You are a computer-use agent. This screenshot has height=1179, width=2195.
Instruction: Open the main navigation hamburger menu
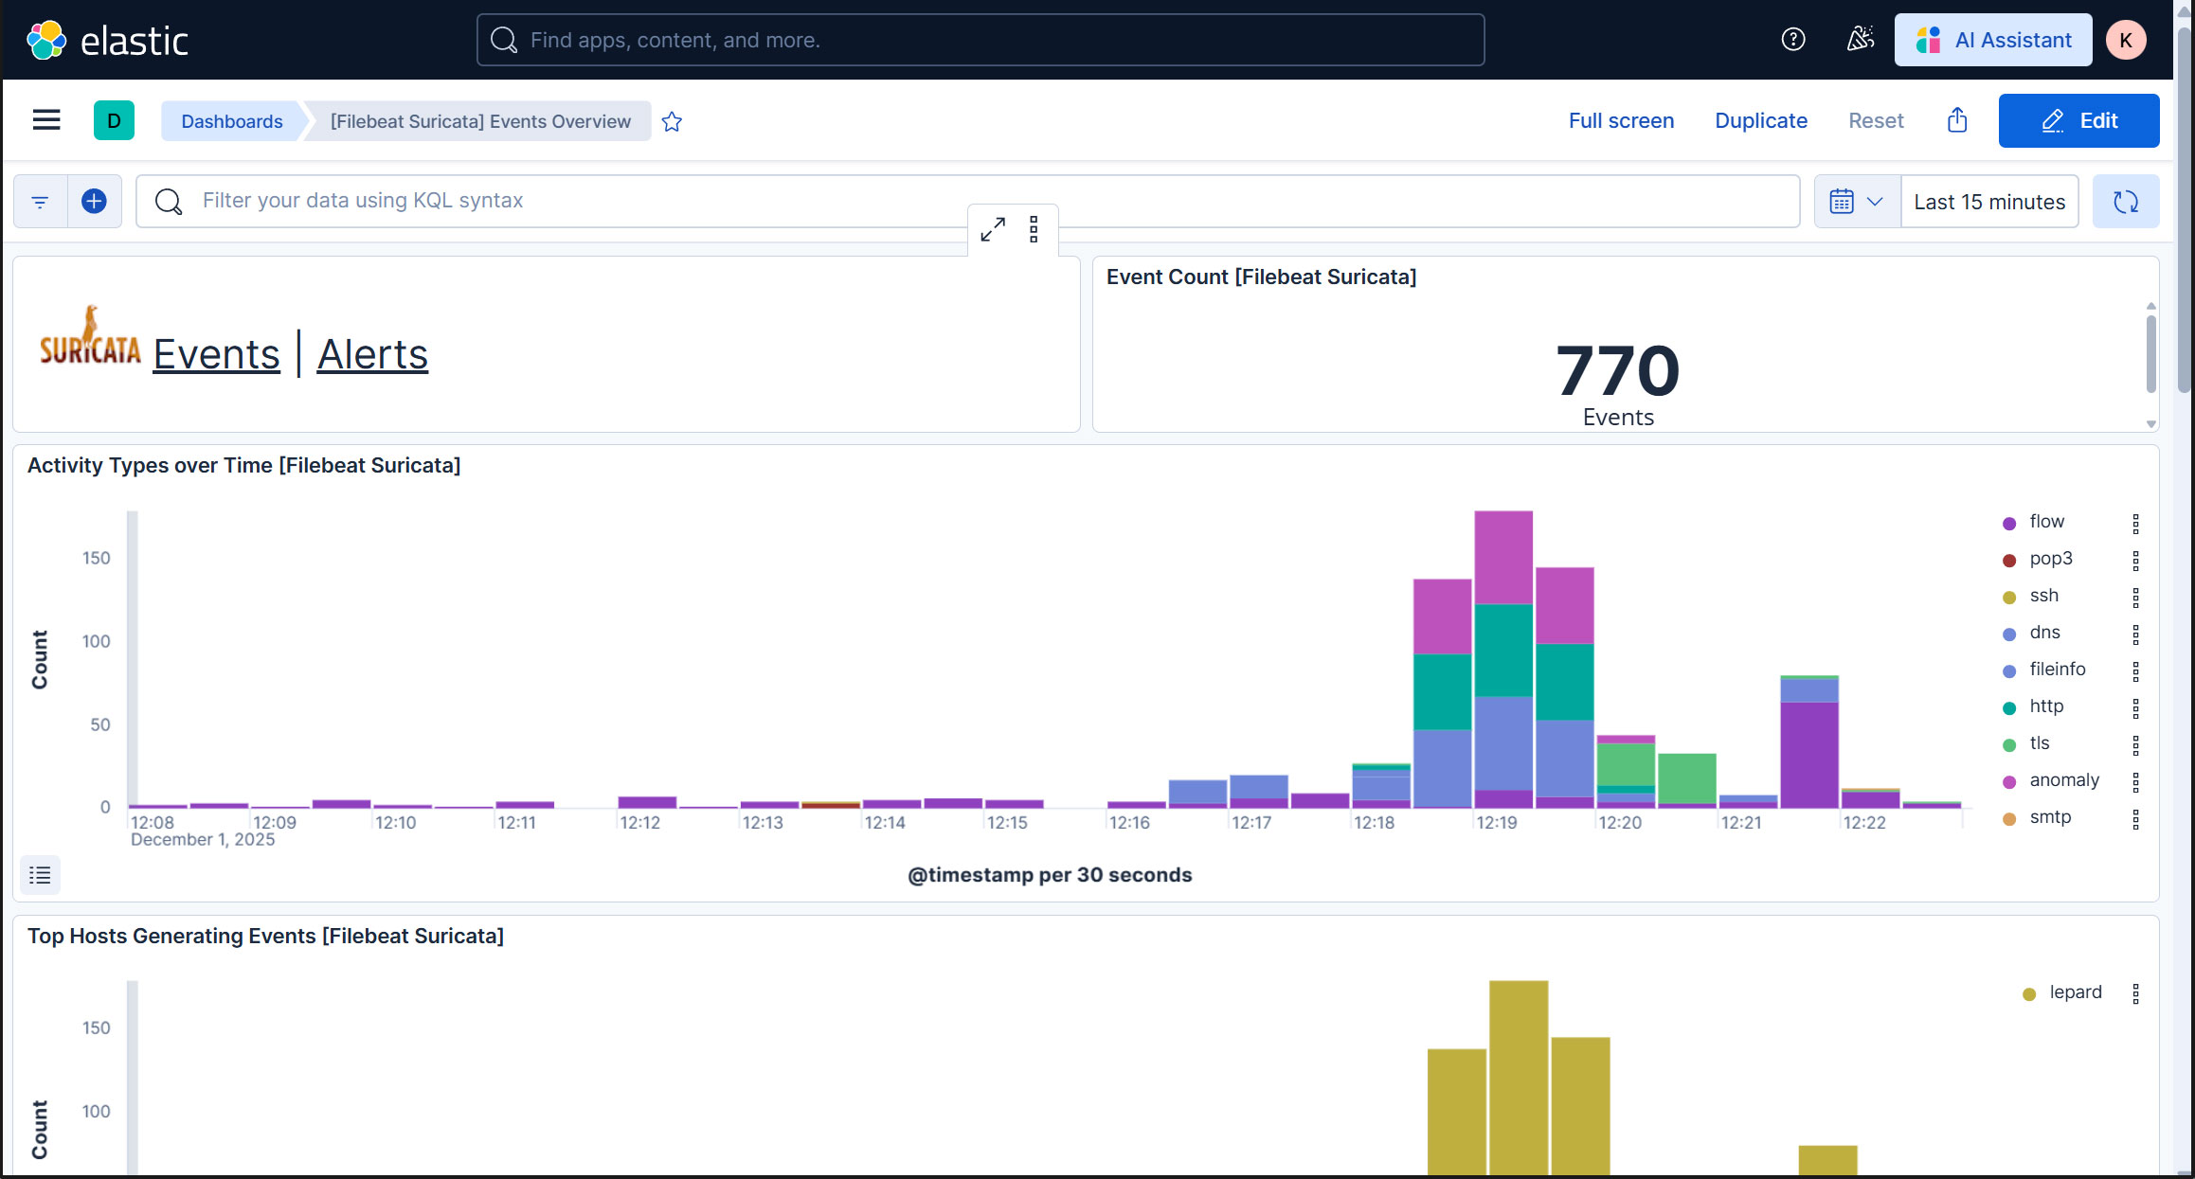point(45,120)
